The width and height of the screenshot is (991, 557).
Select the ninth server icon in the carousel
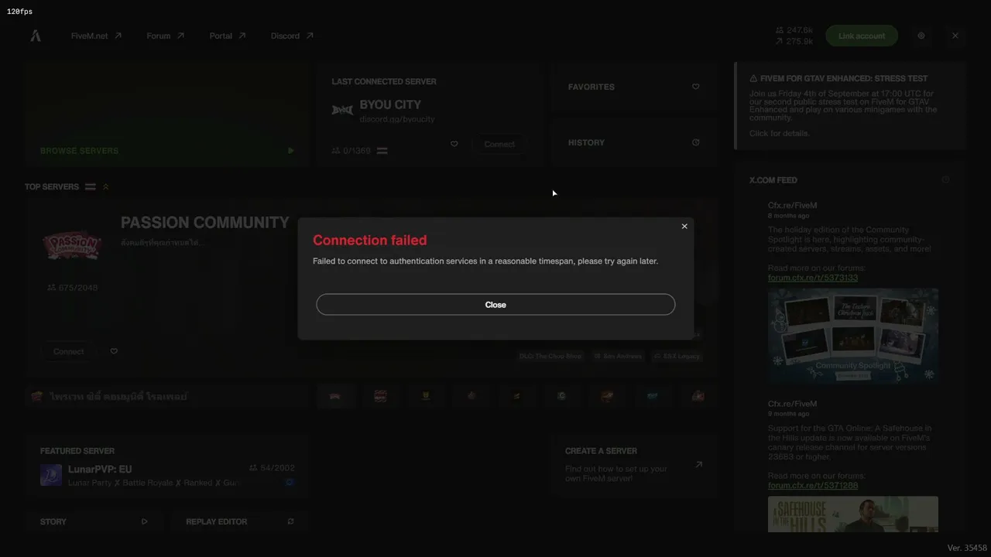pos(698,396)
